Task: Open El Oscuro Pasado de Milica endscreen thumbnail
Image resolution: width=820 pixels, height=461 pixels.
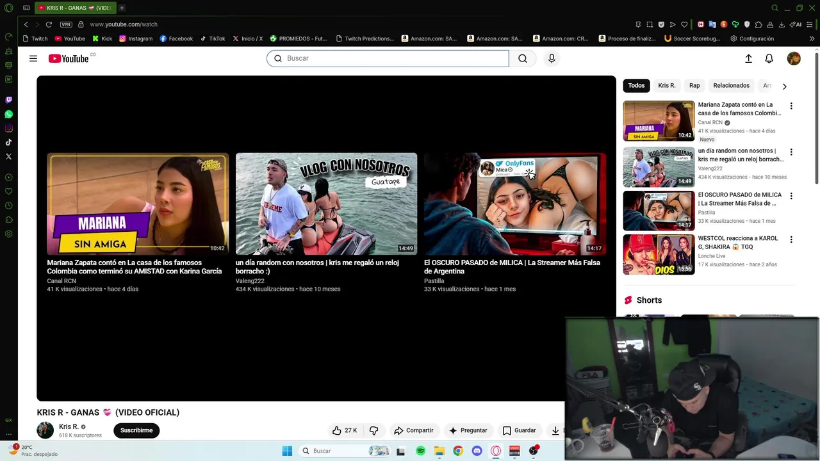Action: click(x=515, y=204)
